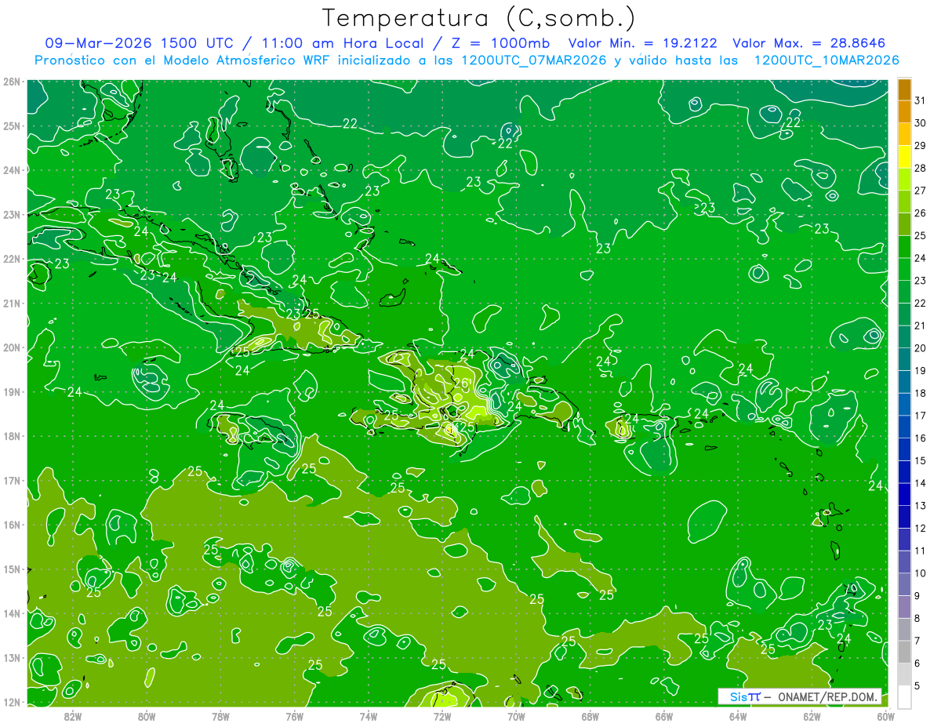The image size is (941, 727).
Task: Click the latitude label '18N'
Action: point(12,436)
